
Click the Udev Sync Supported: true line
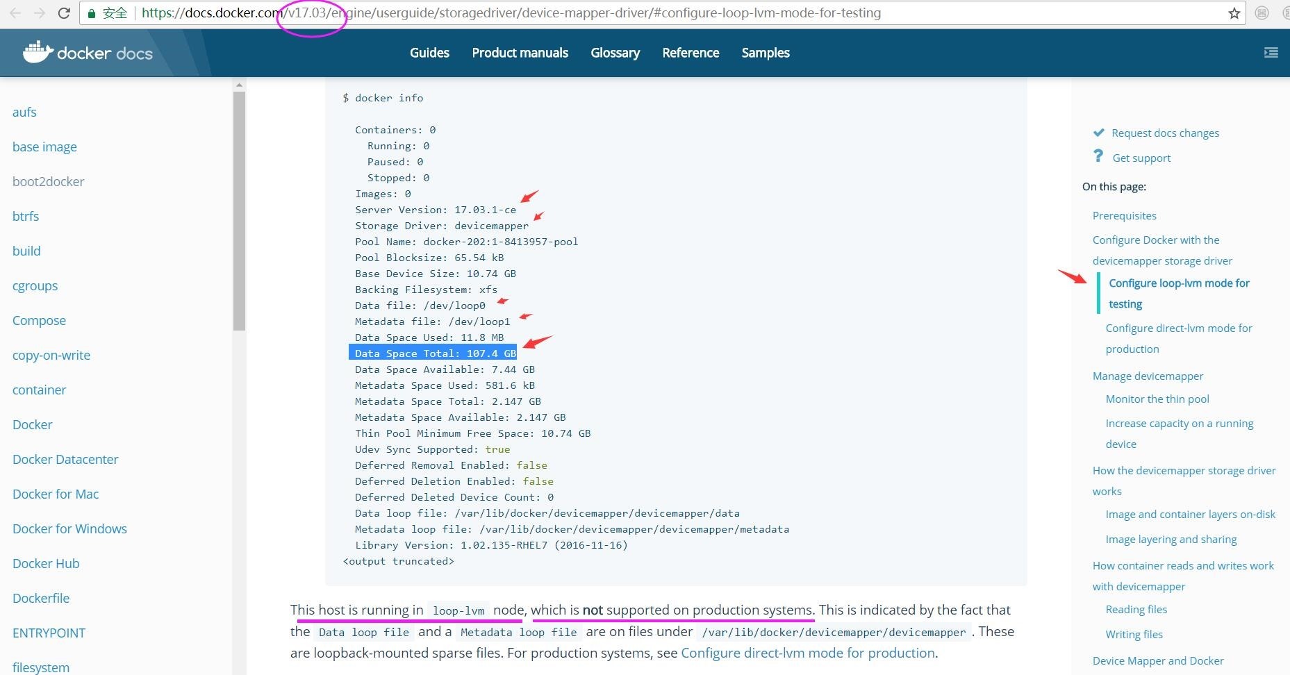(x=433, y=449)
